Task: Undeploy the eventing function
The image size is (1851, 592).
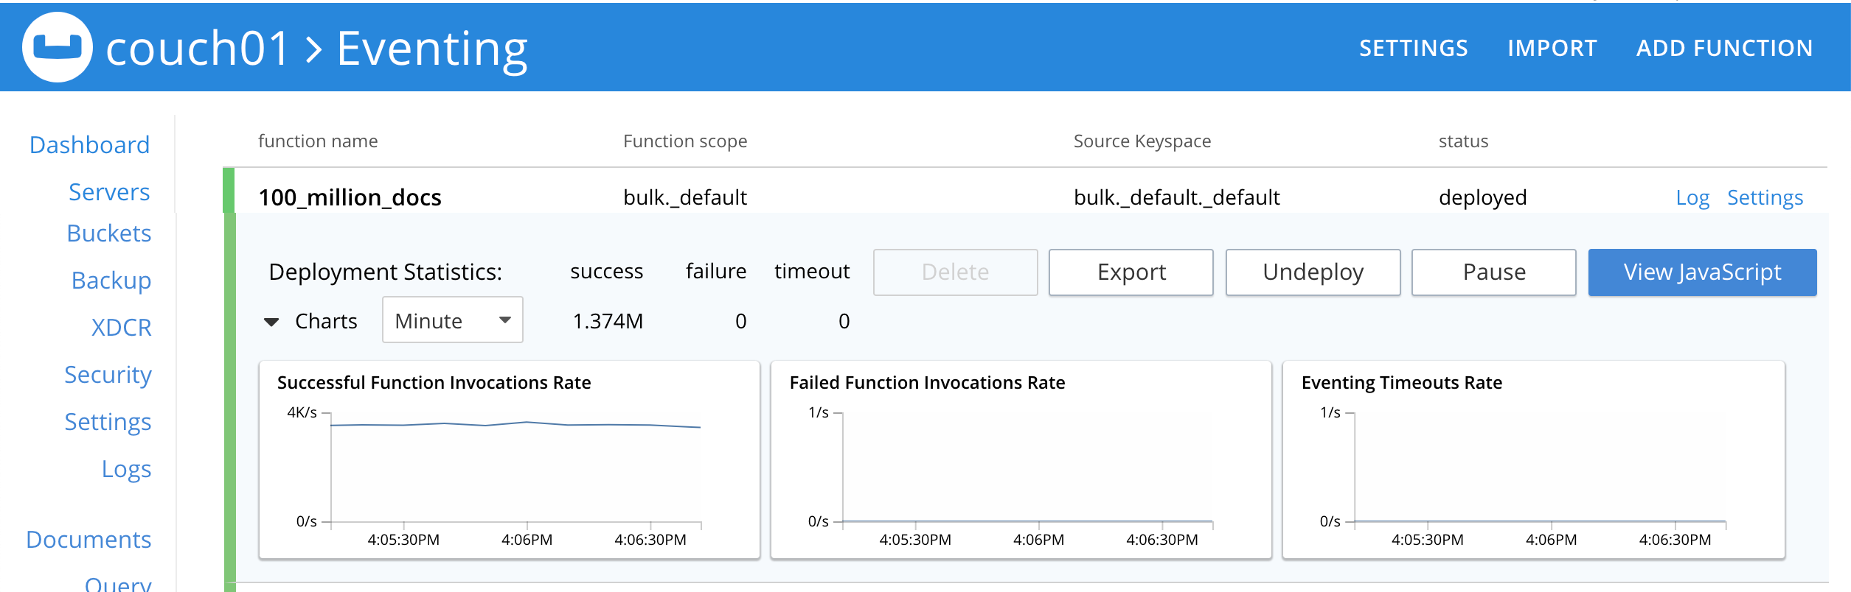Action: (1313, 272)
